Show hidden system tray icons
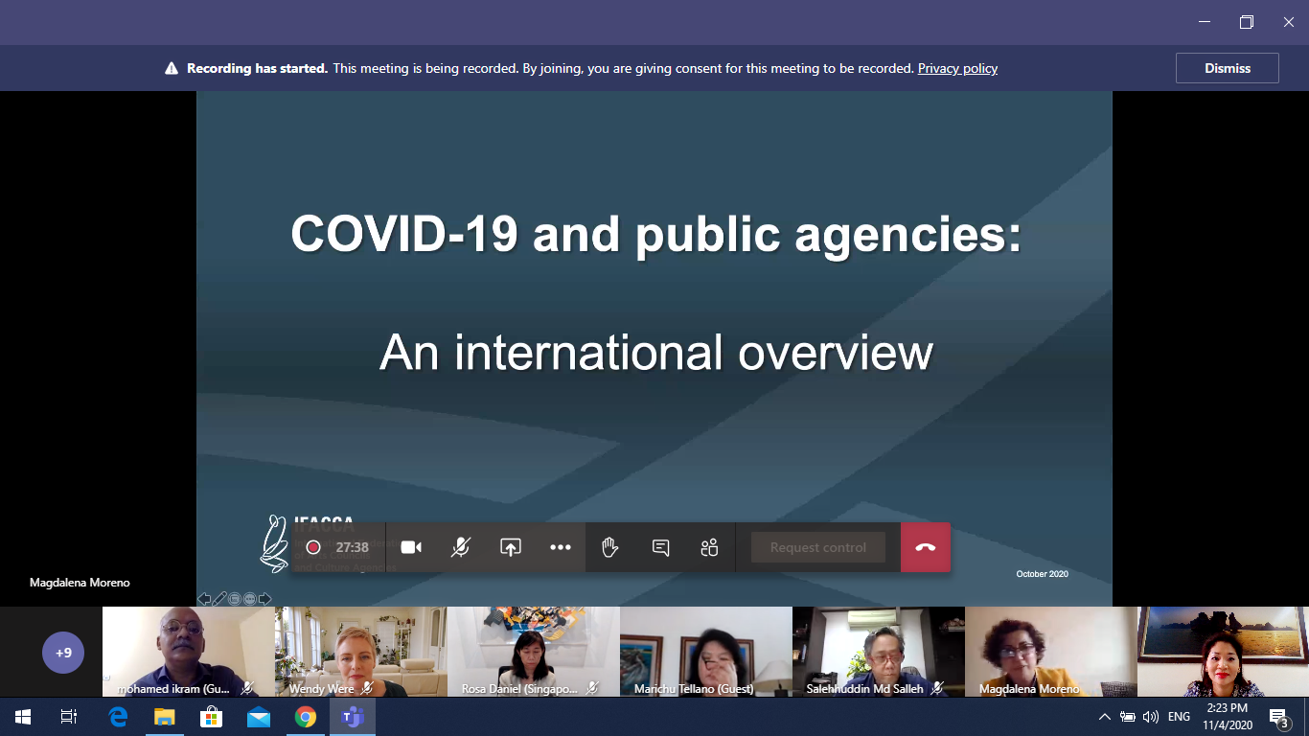1309x736 pixels. coord(1104,717)
